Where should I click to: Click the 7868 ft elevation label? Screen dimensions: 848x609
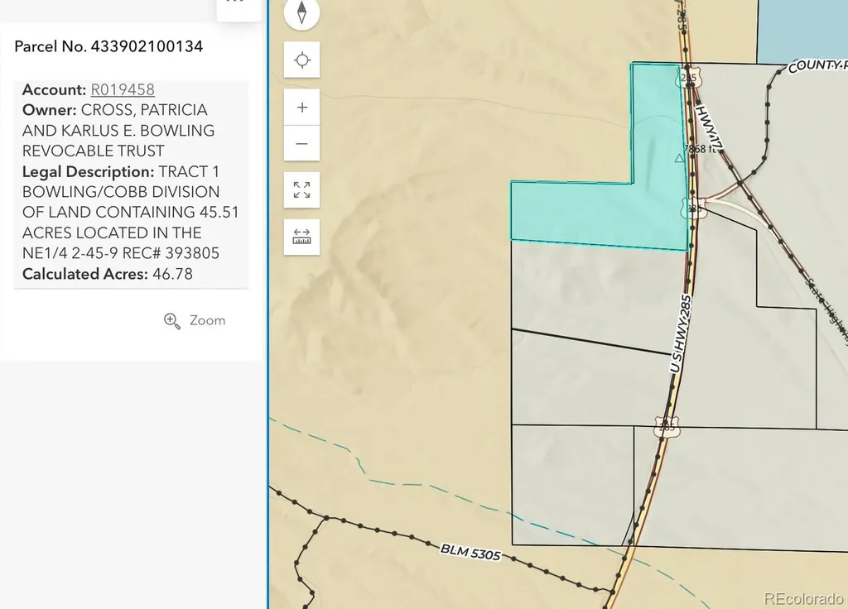click(700, 149)
